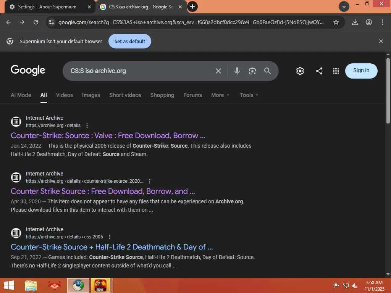Open the red taskbar app icon beside File Explorer
This screenshot has height=293, width=391.
54,285
